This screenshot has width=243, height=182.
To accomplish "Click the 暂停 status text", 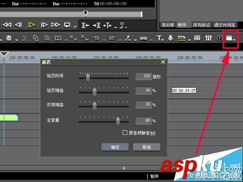I will tap(154, 176).
